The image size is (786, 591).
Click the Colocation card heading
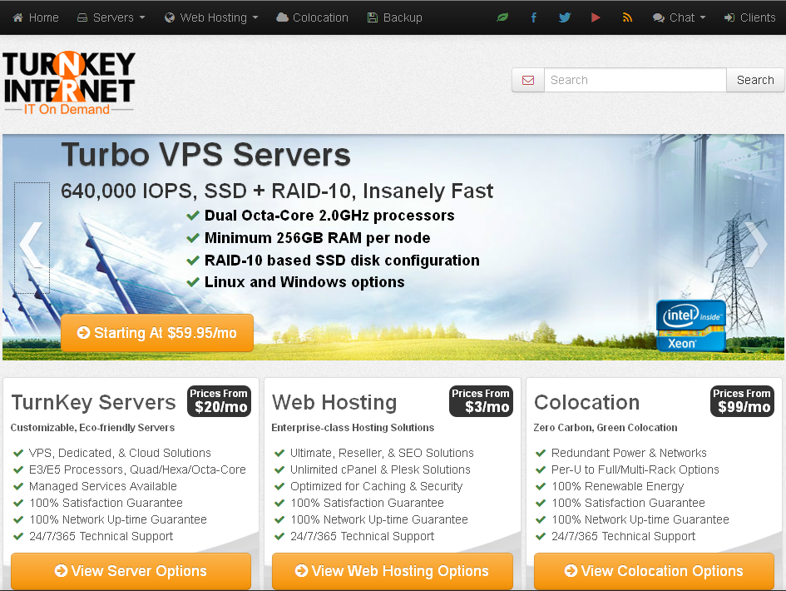click(x=587, y=402)
